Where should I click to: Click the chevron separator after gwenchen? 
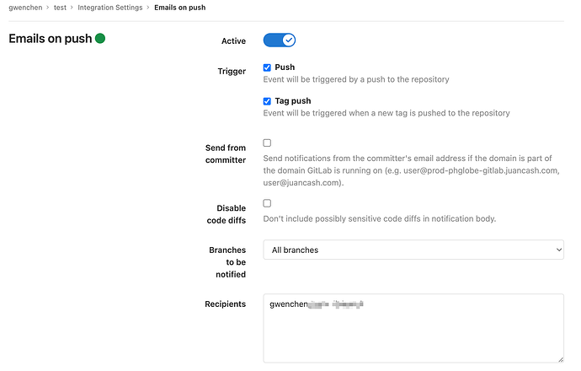pyautogui.click(x=50, y=8)
